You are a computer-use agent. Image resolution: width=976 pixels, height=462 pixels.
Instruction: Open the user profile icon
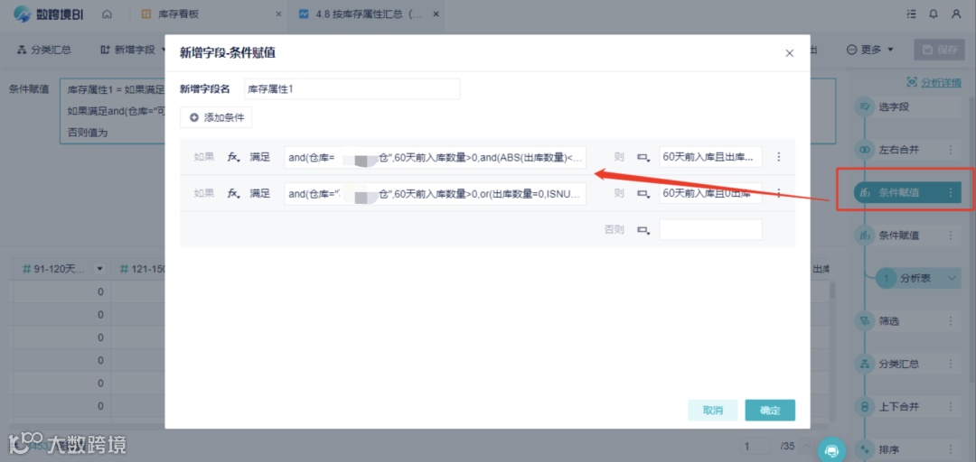pos(956,14)
